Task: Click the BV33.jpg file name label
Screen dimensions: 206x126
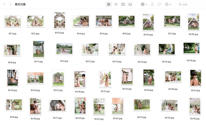Action: [x=148, y=34]
